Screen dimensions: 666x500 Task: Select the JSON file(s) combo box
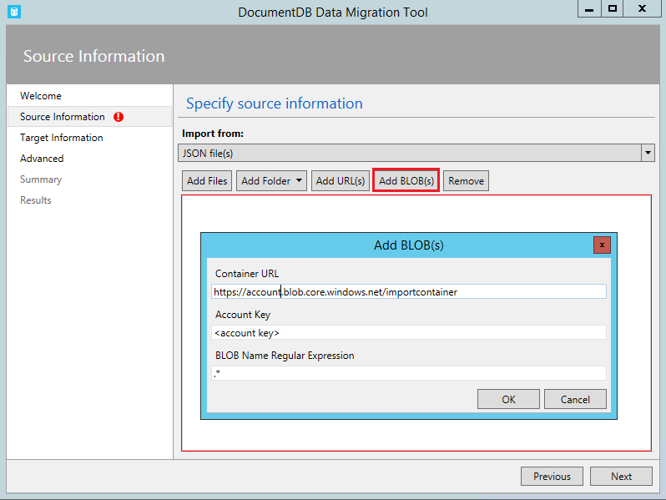pos(409,153)
